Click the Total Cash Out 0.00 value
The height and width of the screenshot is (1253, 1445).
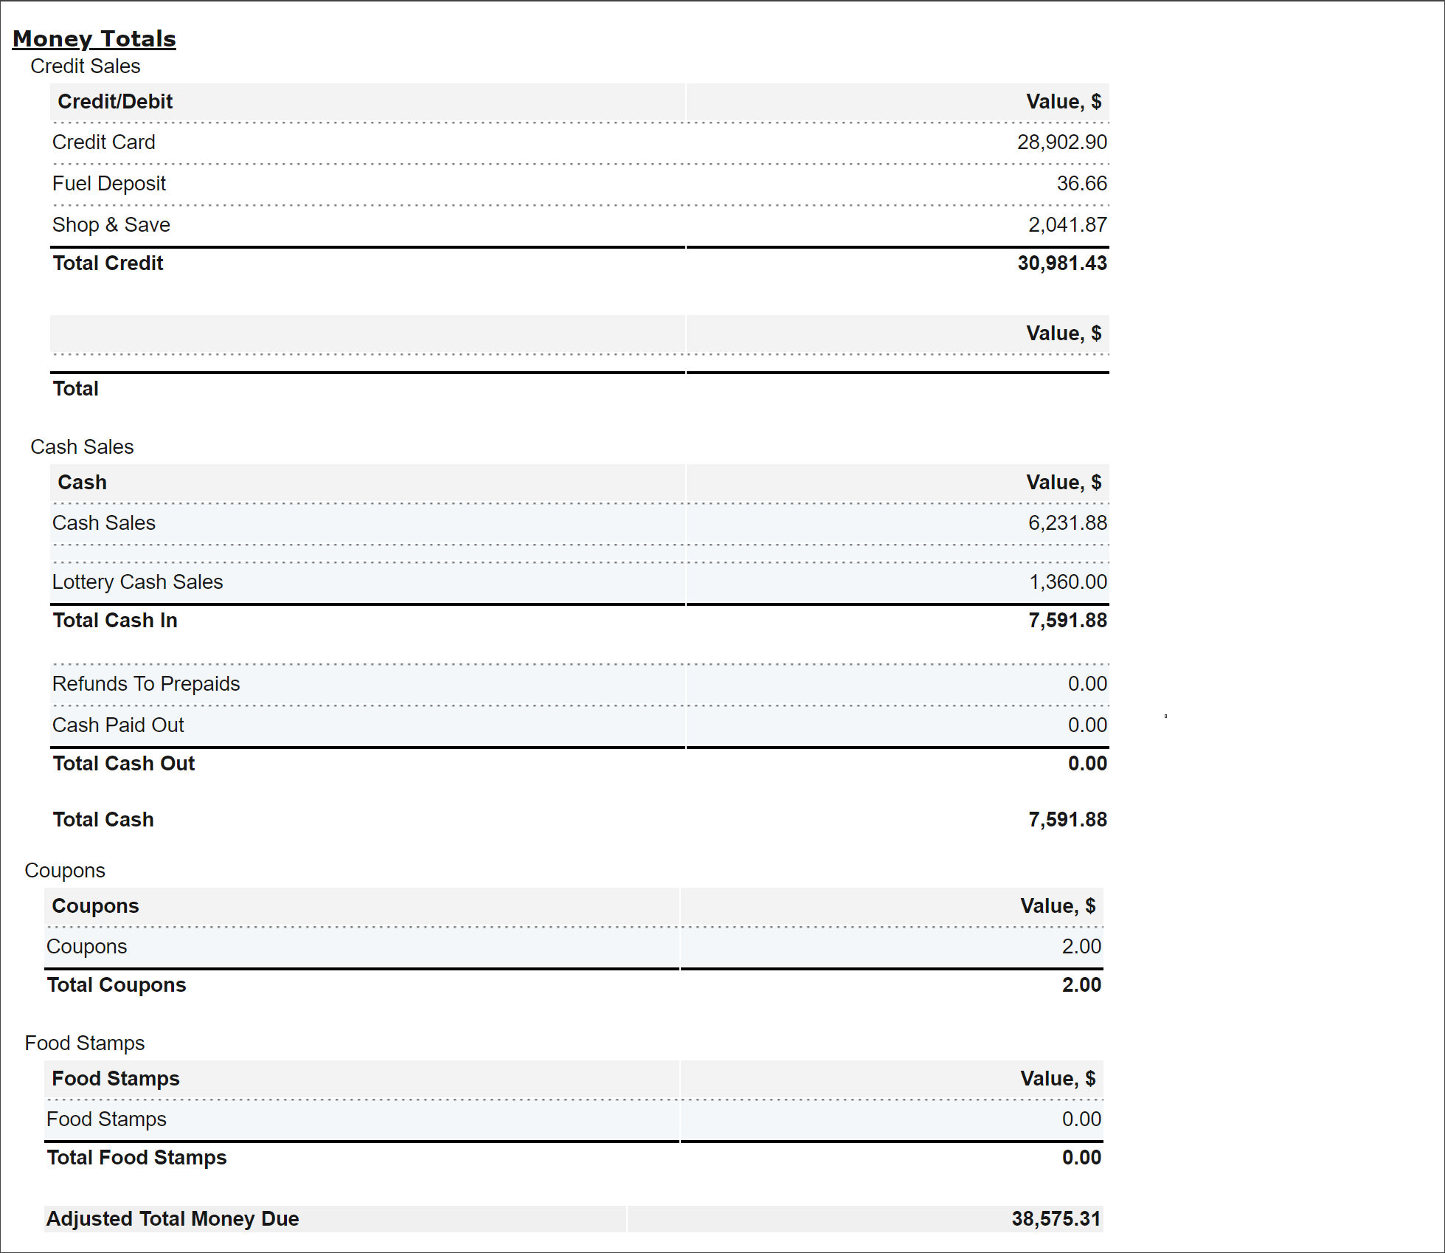(x=1087, y=764)
